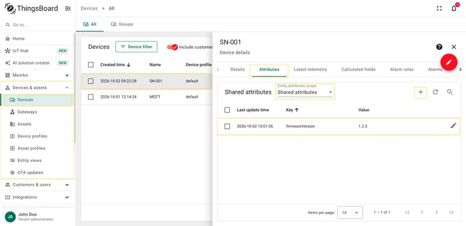
Task: Open the Device filter button
Action: point(136,47)
